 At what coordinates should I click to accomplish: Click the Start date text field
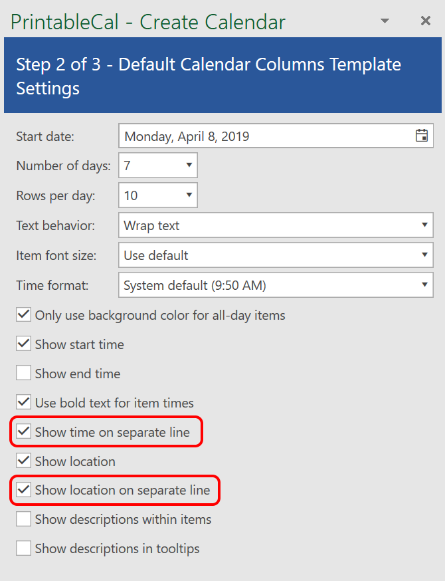[266, 136]
